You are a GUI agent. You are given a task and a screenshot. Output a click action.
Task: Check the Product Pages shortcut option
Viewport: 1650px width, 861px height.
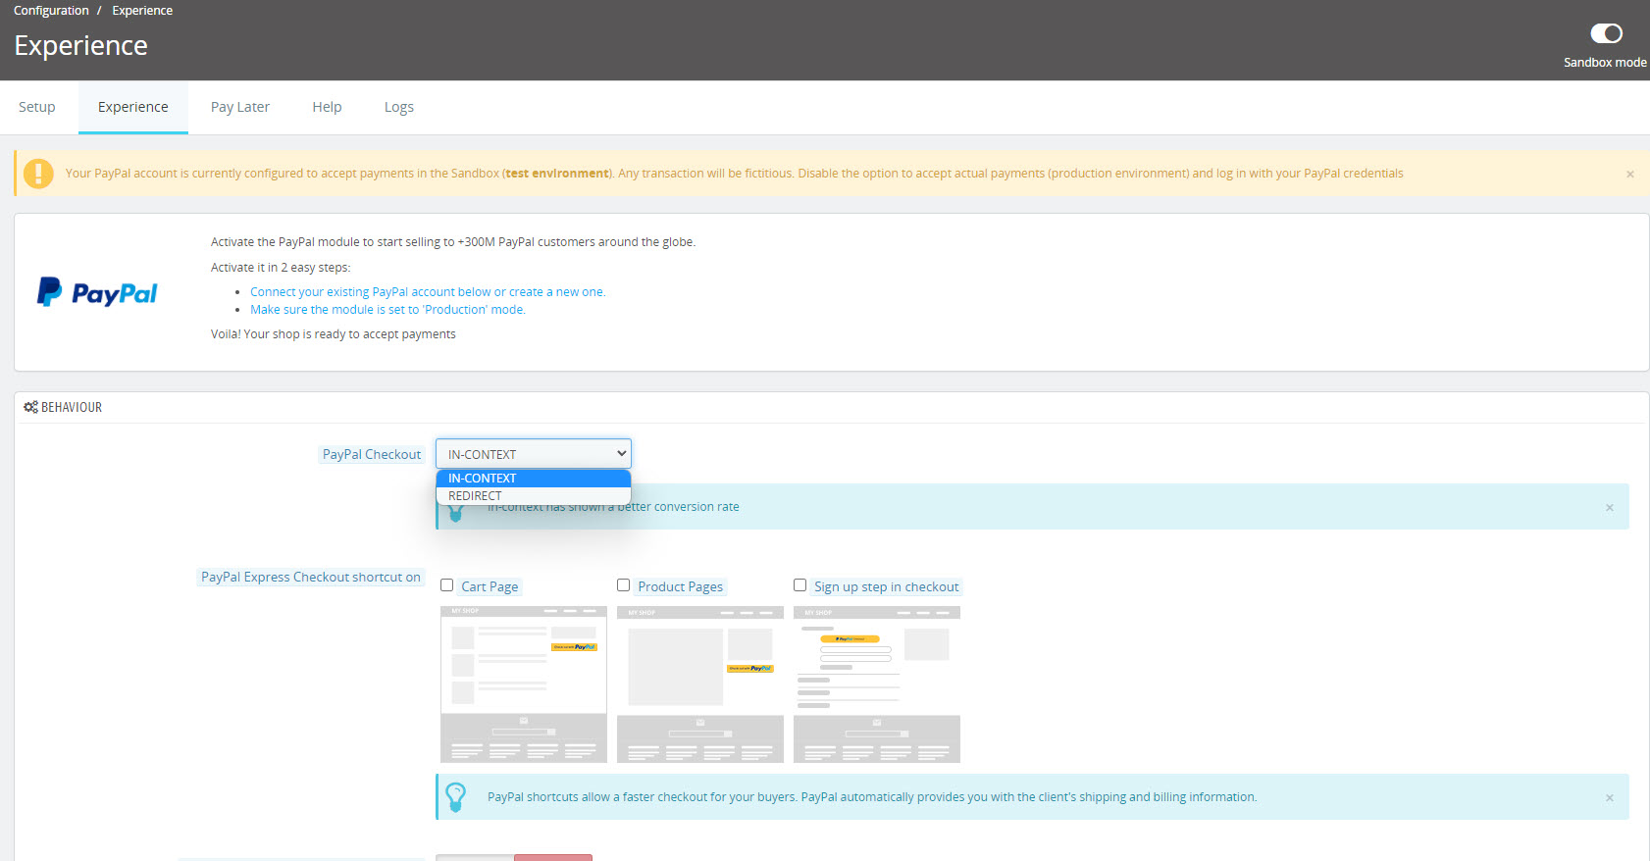pyautogui.click(x=623, y=585)
